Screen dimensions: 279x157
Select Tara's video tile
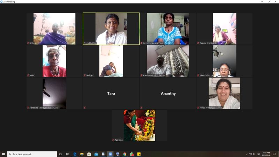click(x=111, y=93)
